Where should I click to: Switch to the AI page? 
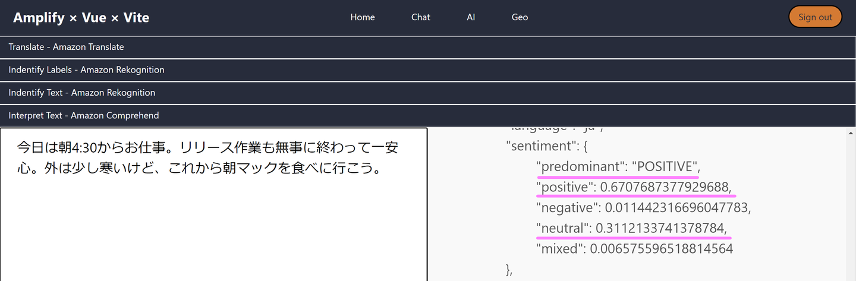471,17
